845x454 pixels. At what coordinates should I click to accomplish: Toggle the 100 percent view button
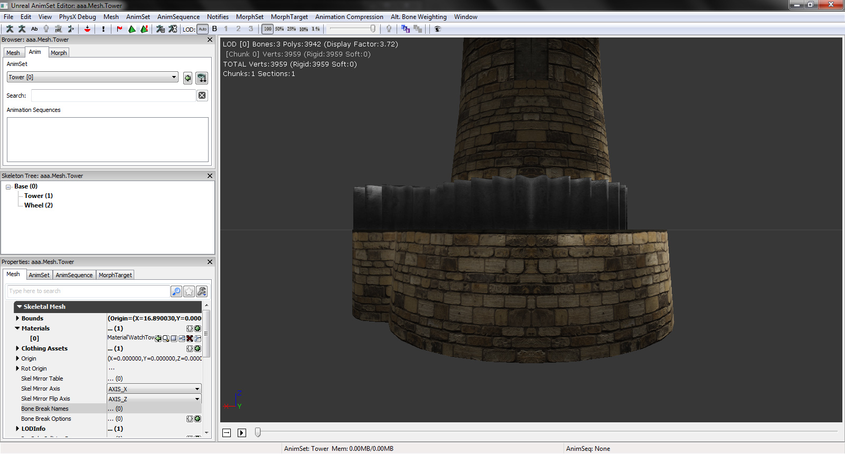[x=268, y=29]
